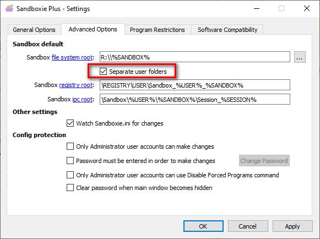The height and width of the screenshot is (239, 320).
Task: Click in the file system root field
Action: tap(194, 57)
